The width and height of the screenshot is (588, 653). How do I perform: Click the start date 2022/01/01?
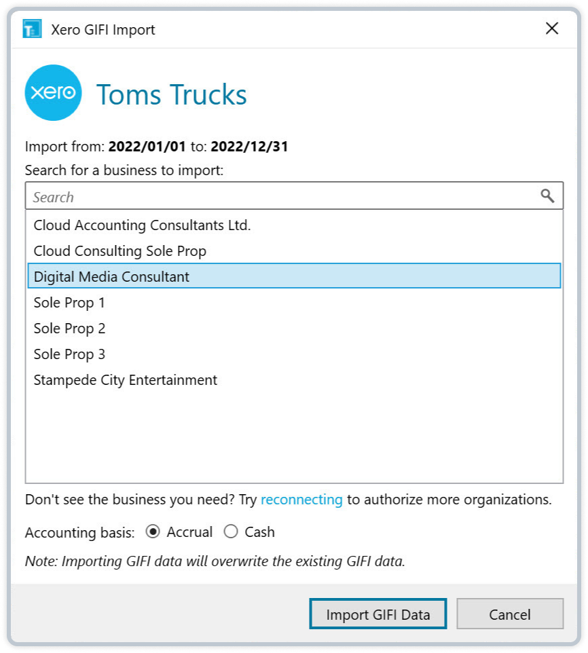coord(147,147)
